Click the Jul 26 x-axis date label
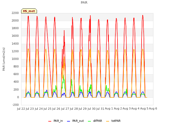This screenshot has width=169, height=126. pos(56,109)
